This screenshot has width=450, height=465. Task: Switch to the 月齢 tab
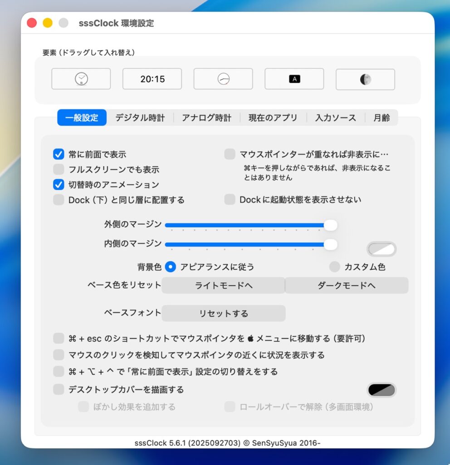pyautogui.click(x=381, y=118)
